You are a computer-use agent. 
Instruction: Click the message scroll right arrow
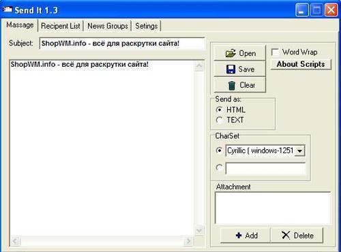pos(188,241)
